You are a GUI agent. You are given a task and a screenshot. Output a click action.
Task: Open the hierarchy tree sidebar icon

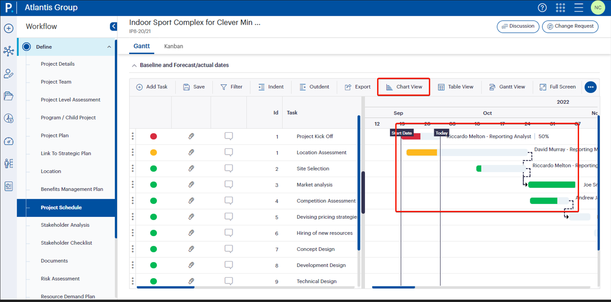(9, 163)
